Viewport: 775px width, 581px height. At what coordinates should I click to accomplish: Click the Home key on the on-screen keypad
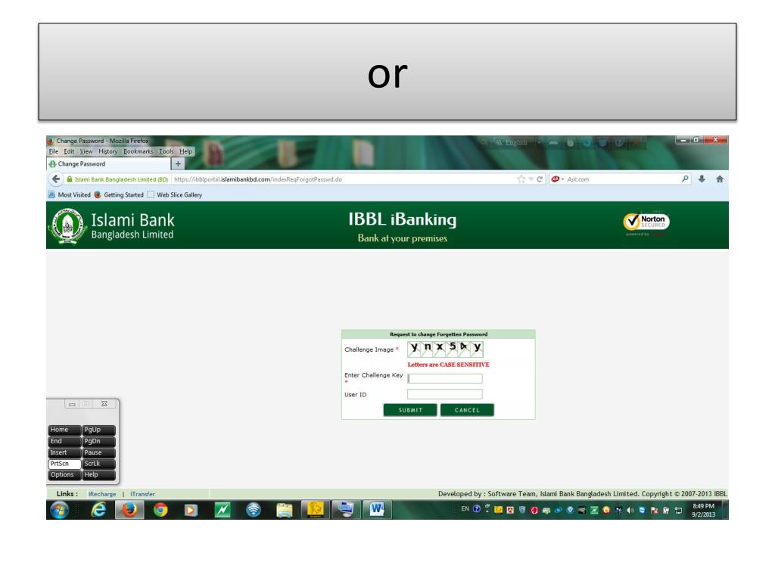click(x=64, y=430)
